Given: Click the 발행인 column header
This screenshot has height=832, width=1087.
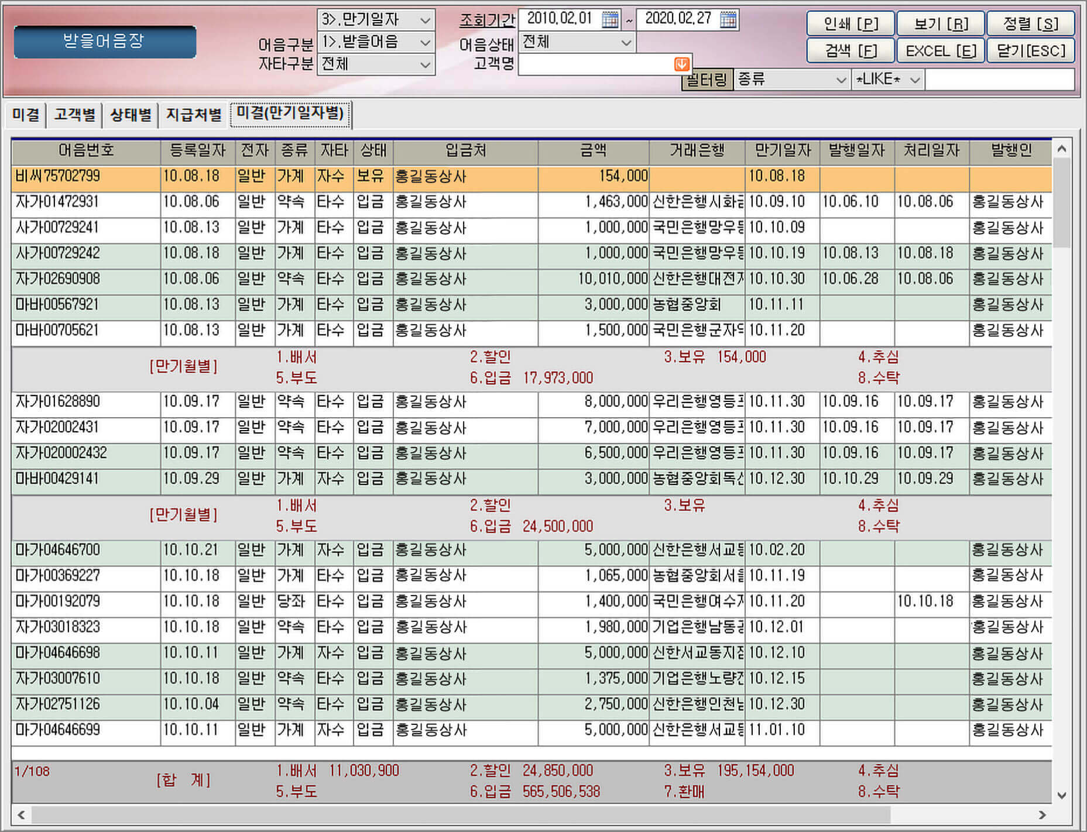Looking at the screenshot, I should click(1011, 151).
